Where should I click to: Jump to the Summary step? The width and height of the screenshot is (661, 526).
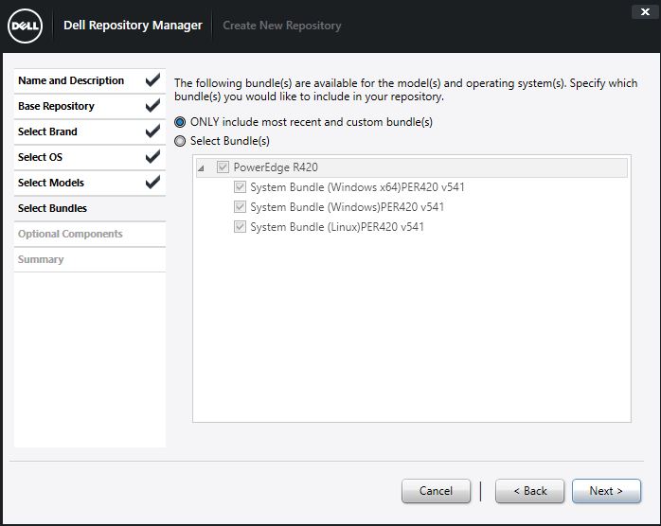pos(89,259)
